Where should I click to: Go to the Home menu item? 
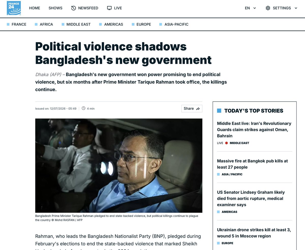pos(35,8)
